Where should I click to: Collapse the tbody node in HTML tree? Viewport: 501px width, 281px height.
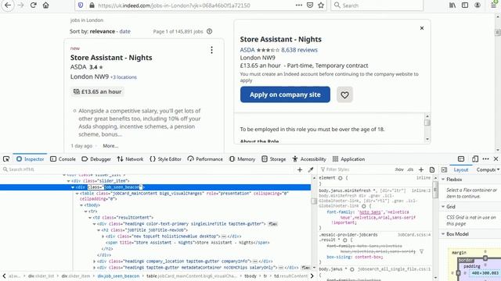click(x=81, y=205)
